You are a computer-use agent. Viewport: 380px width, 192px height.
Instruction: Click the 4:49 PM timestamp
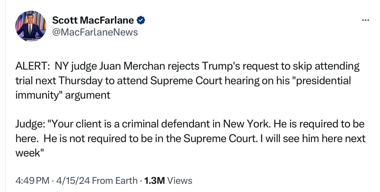(x=32, y=181)
